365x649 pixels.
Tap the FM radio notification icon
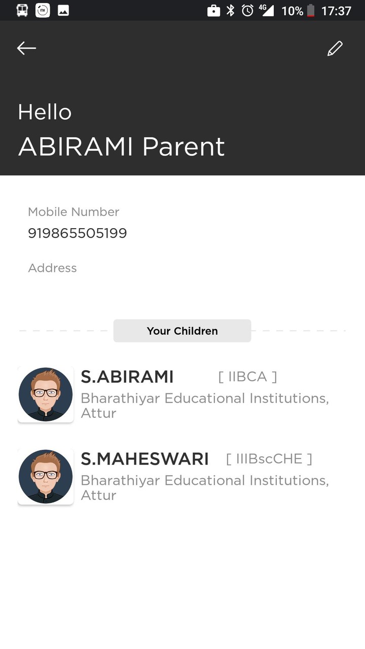click(x=43, y=10)
